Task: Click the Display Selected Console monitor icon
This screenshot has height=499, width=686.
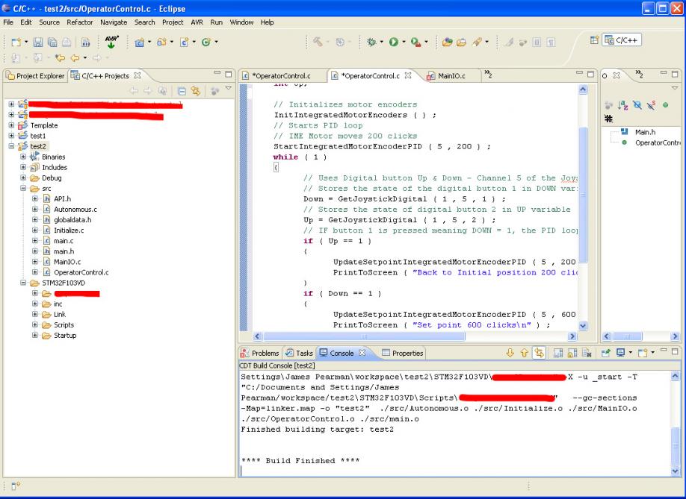Action: [x=620, y=353]
